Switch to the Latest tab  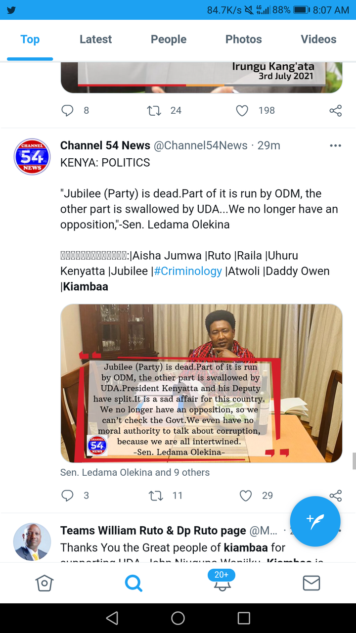(96, 40)
